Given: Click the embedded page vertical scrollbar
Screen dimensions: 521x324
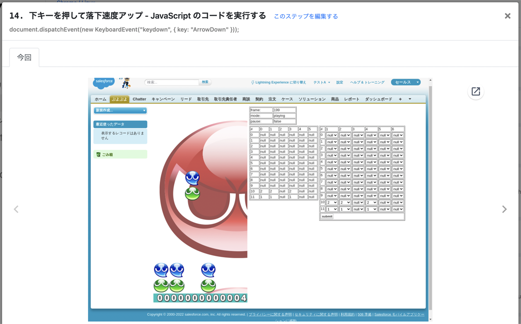Looking at the screenshot, I should [x=430, y=198].
